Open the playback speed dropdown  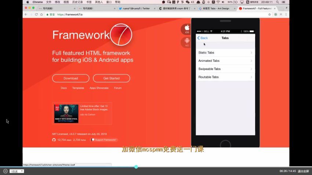tap(17, 171)
